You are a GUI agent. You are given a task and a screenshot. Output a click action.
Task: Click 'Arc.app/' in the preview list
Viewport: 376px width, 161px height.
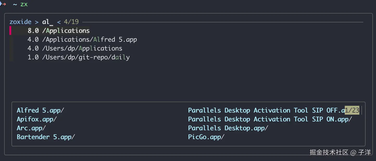point(31,128)
